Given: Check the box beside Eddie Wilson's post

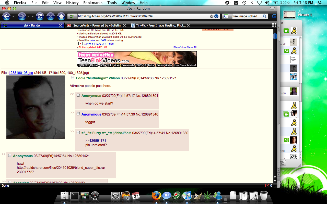Looking at the screenshot, I should pos(73,78).
